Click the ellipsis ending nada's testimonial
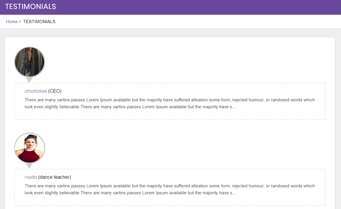The width and height of the screenshot is (341, 209). pyautogui.click(x=234, y=193)
